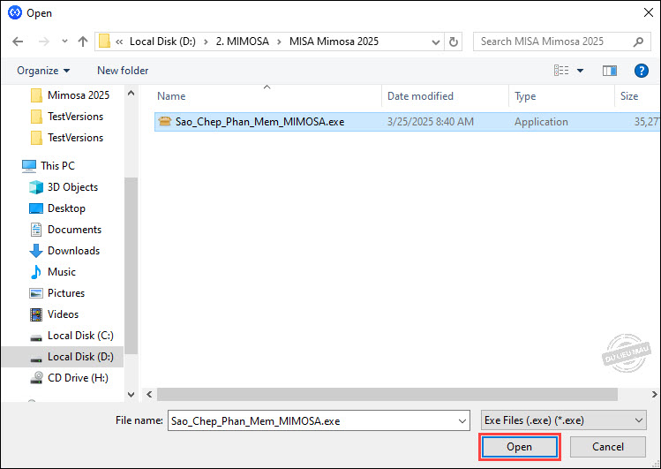Select This PC in navigation pane

[x=48, y=166]
